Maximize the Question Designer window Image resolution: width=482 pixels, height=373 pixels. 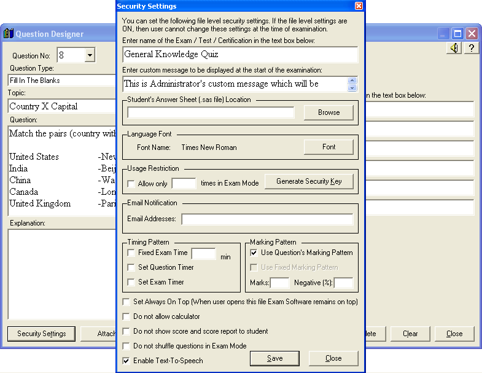tap(457, 34)
